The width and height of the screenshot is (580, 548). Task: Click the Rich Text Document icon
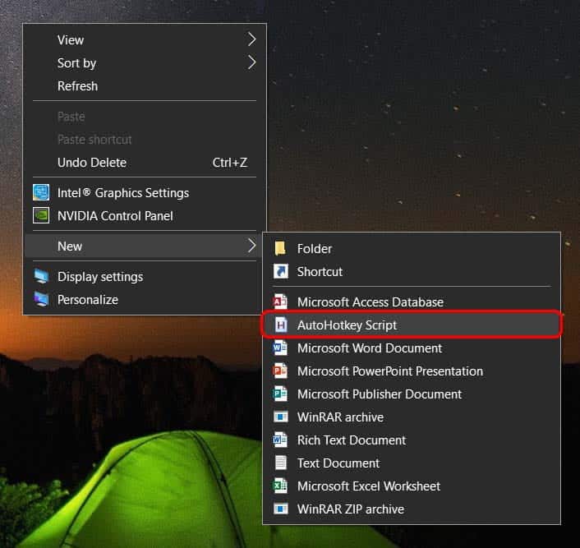(x=280, y=440)
